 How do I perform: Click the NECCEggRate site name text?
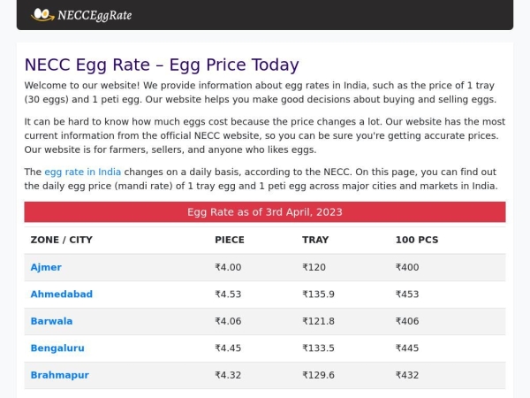[x=94, y=15]
